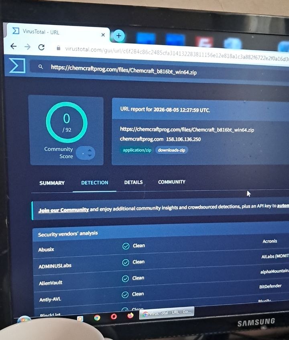
Task: Click the Abusix vendor name
Action: (46, 249)
